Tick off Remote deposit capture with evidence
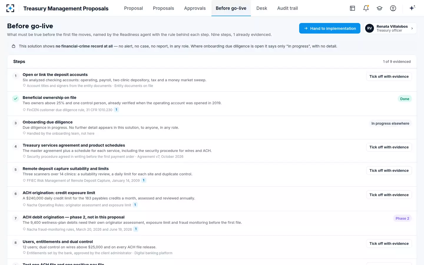Viewport: 424px width, 265px height. (x=389, y=170)
